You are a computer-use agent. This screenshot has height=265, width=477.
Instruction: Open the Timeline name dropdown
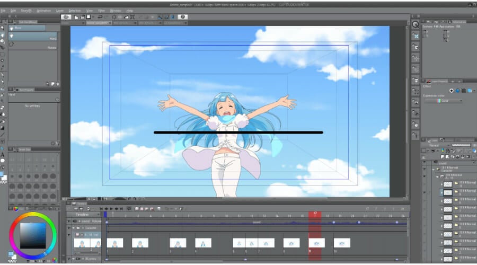coord(84,215)
